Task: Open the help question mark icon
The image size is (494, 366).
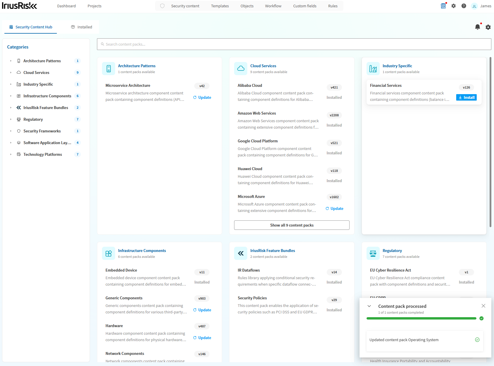Action: 464,6
